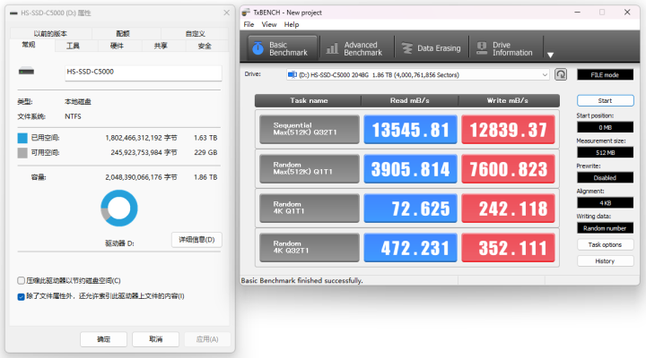Click the Read mB/s column header
The image size is (646, 358).
click(409, 101)
